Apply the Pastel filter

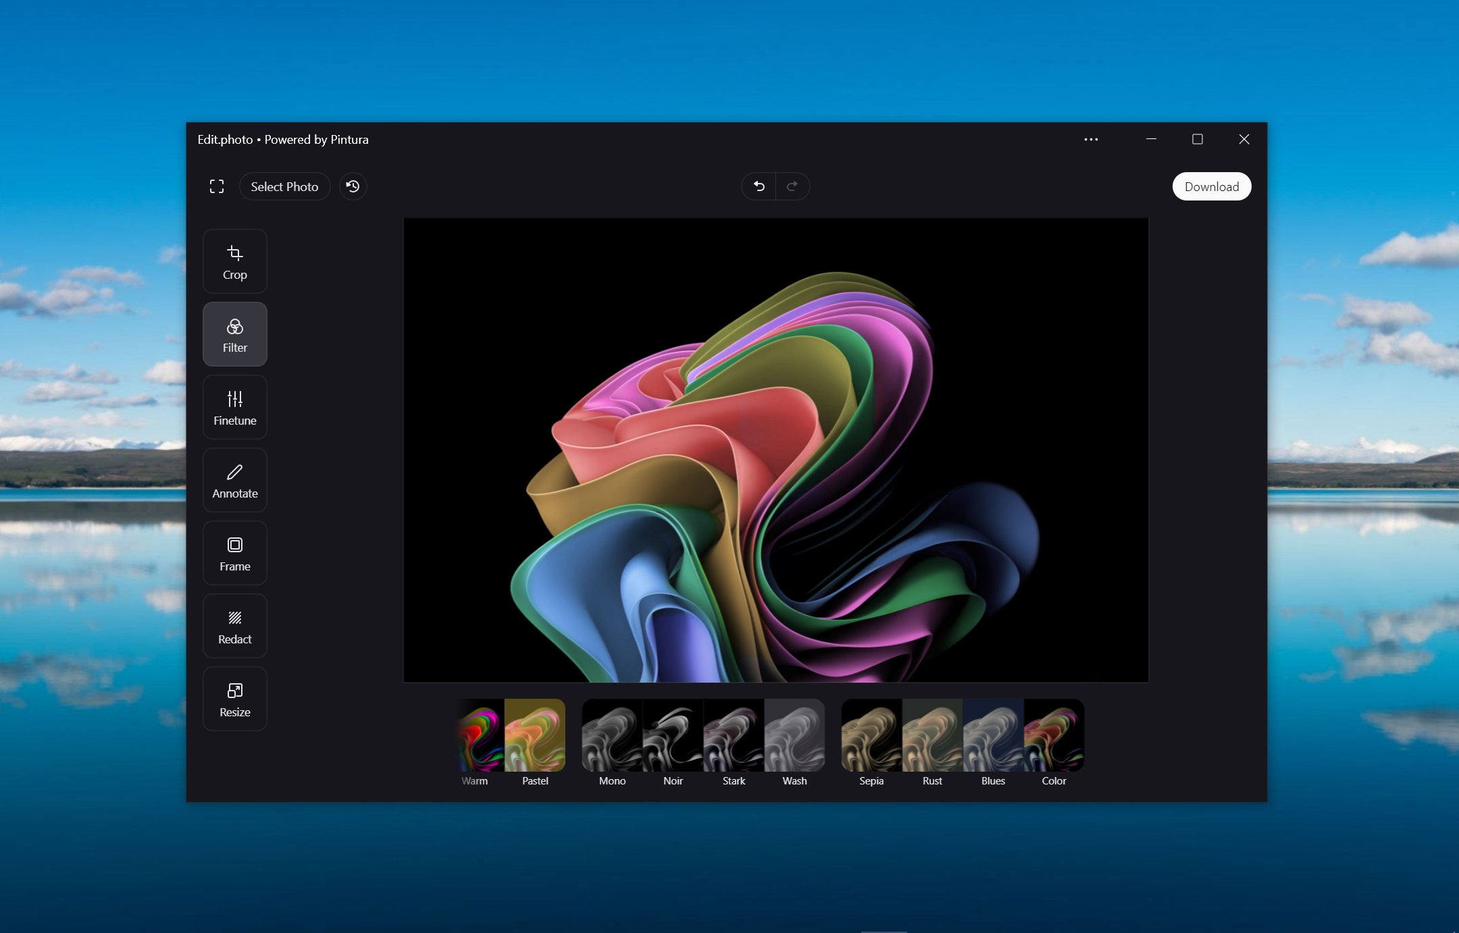535,743
